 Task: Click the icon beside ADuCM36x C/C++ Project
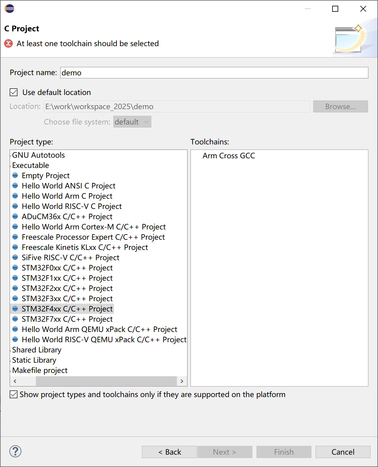tap(15, 216)
